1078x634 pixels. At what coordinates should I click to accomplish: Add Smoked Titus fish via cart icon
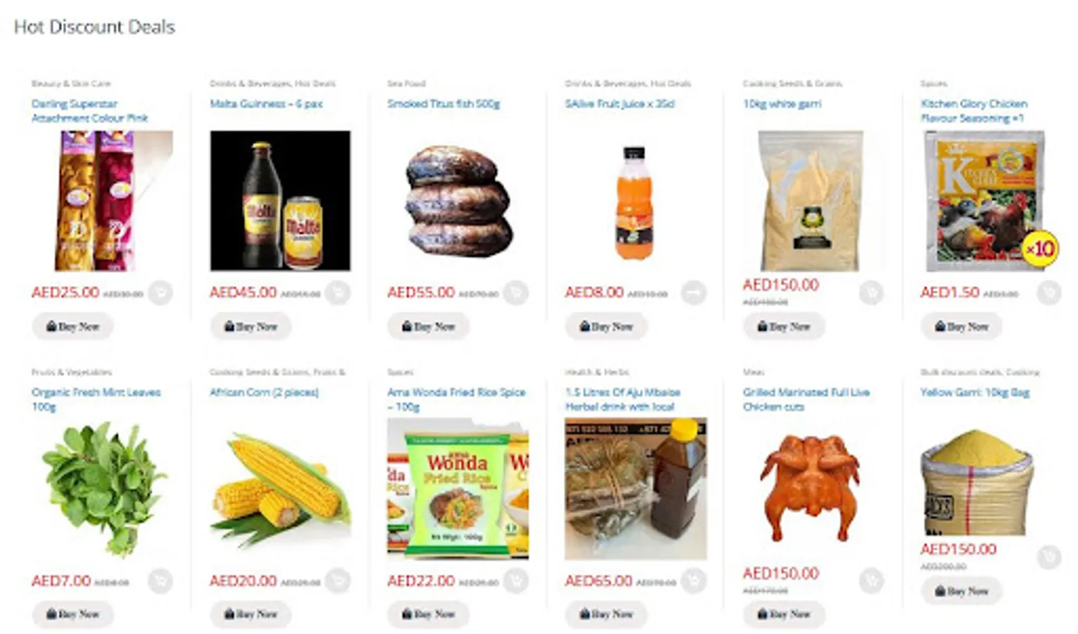click(x=516, y=292)
